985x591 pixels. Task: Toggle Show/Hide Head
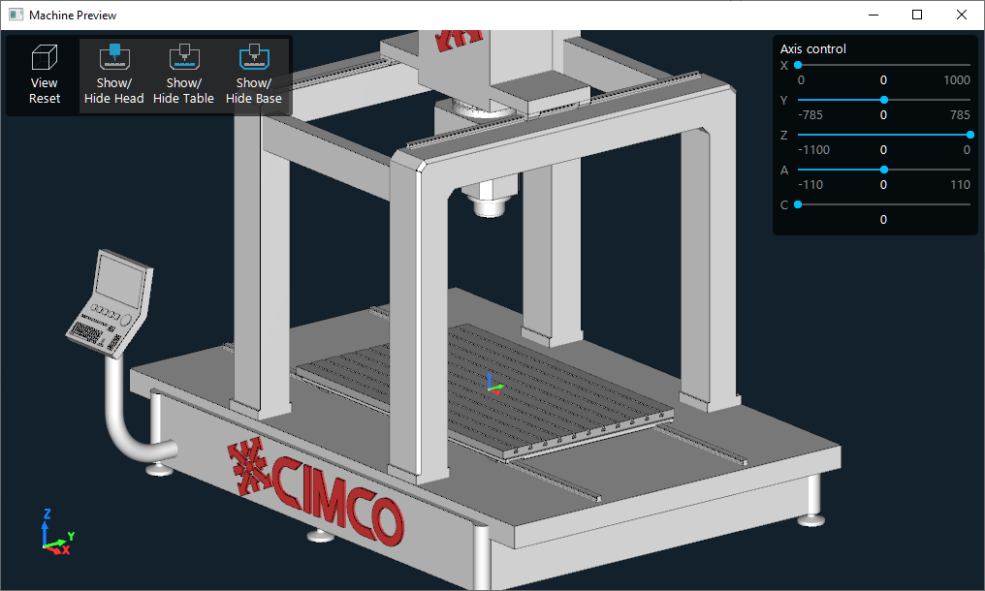pyautogui.click(x=114, y=76)
